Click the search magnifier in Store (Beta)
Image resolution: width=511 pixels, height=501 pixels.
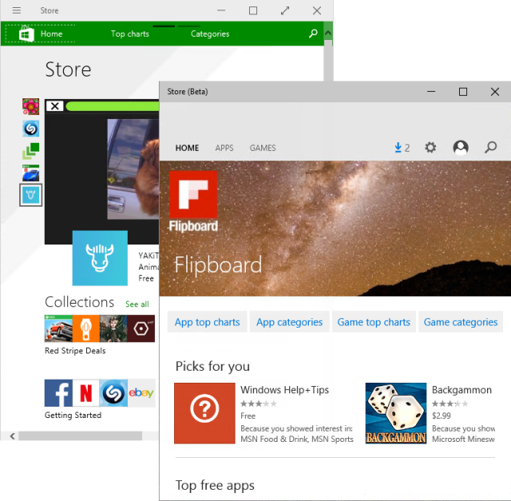pyautogui.click(x=490, y=148)
